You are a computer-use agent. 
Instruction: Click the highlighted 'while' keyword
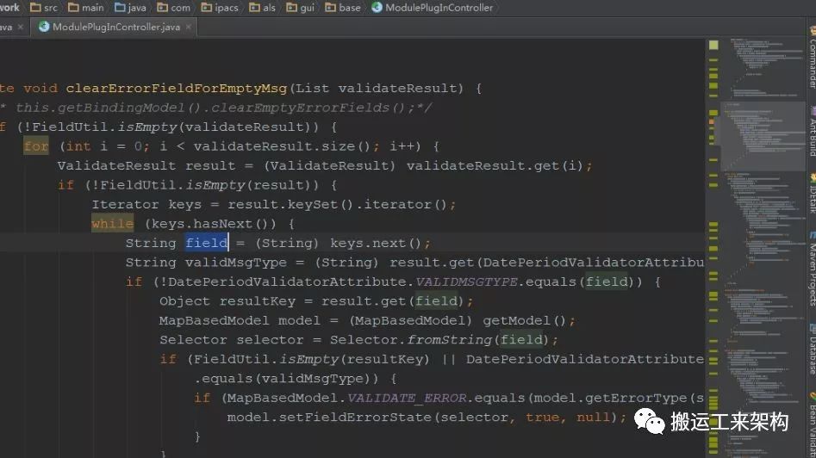(112, 224)
